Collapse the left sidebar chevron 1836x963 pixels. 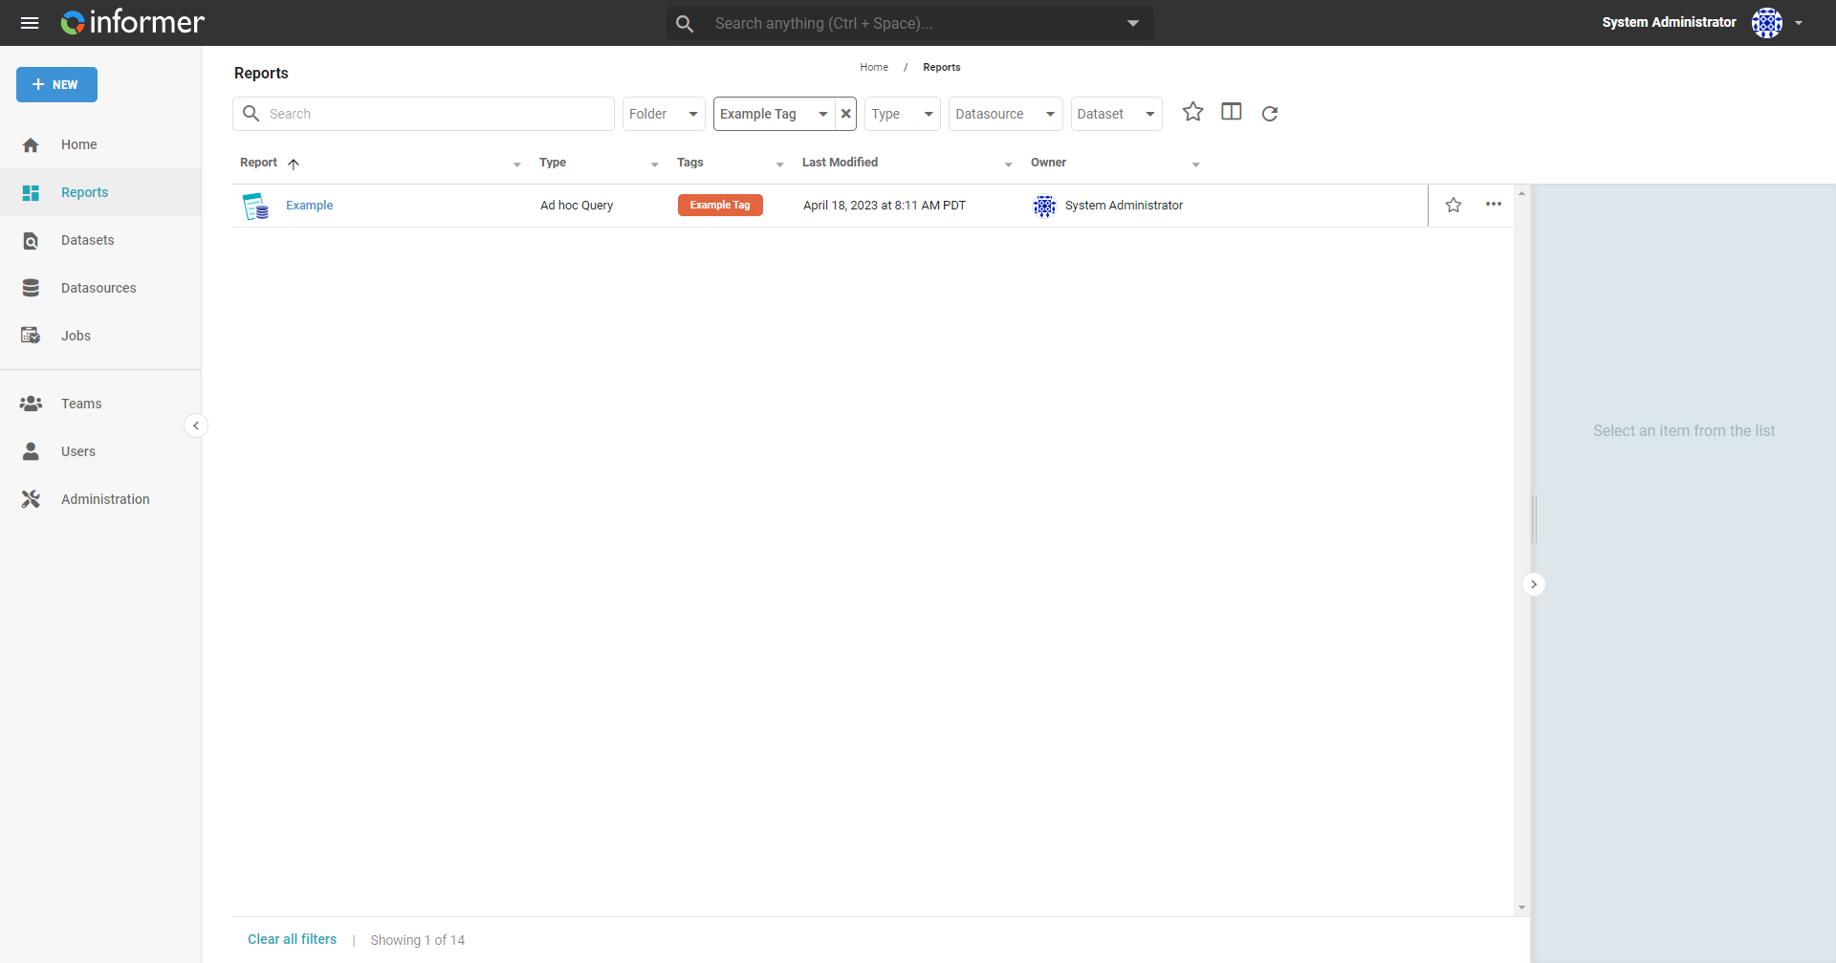point(196,426)
